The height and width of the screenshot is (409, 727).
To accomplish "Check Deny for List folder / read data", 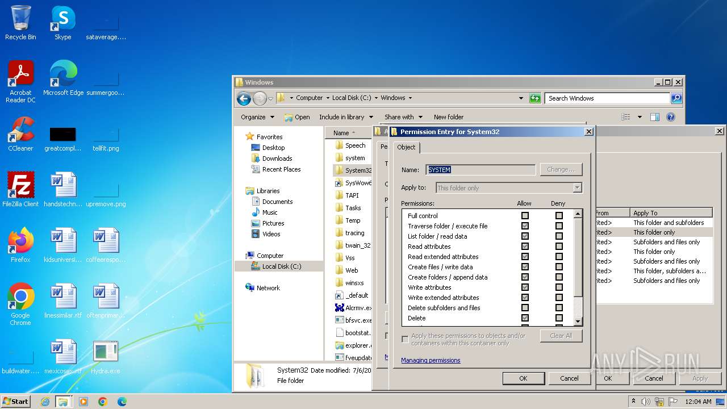I will pos(559,236).
